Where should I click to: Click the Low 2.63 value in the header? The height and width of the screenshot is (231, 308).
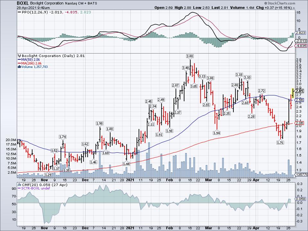pyautogui.click(x=201, y=8)
